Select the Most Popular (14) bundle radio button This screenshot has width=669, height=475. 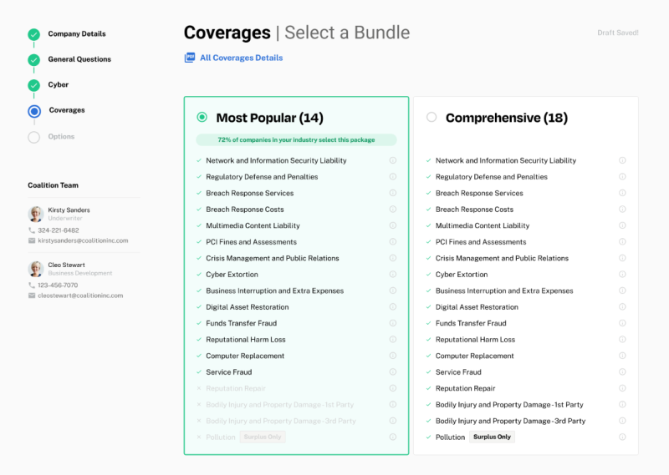(202, 118)
